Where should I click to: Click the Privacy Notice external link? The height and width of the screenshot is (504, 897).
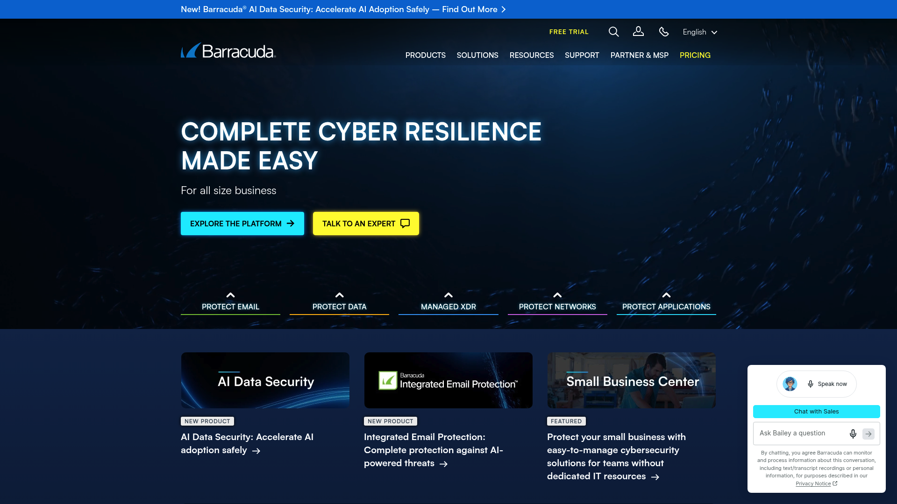point(816,483)
